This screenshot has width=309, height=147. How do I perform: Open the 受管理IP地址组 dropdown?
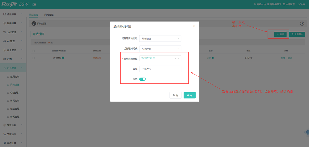(x=160, y=39)
